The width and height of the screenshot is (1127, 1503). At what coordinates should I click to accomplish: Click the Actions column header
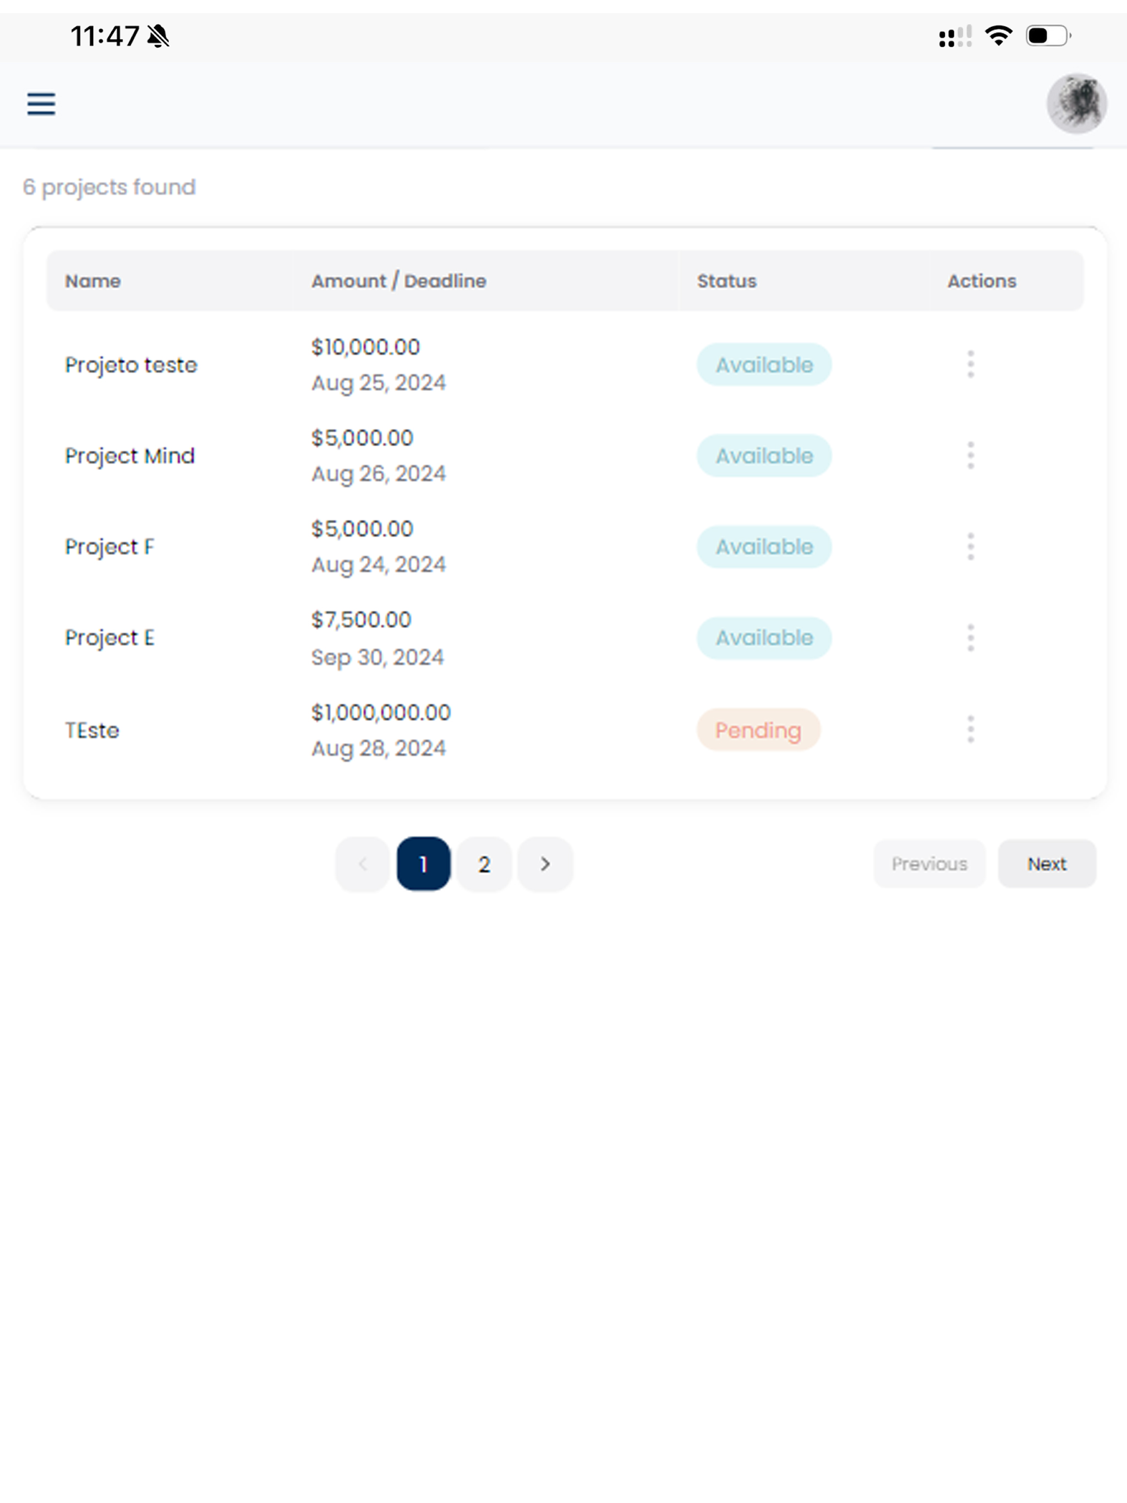pyautogui.click(x=982, y=281)
